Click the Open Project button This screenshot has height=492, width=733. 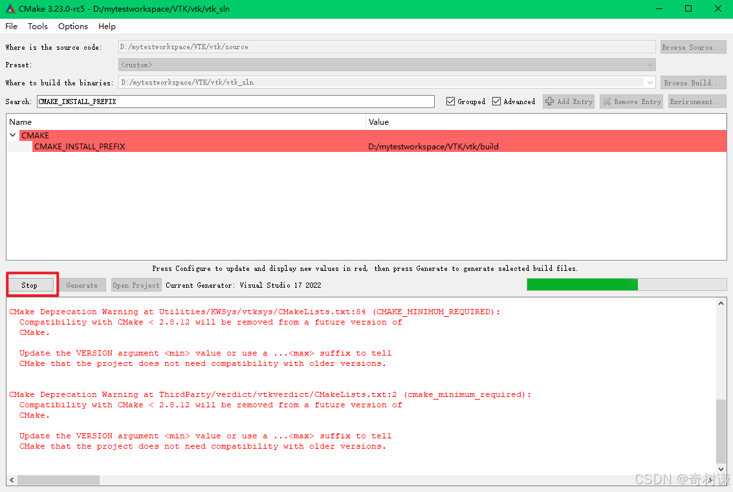coord(136,285)
